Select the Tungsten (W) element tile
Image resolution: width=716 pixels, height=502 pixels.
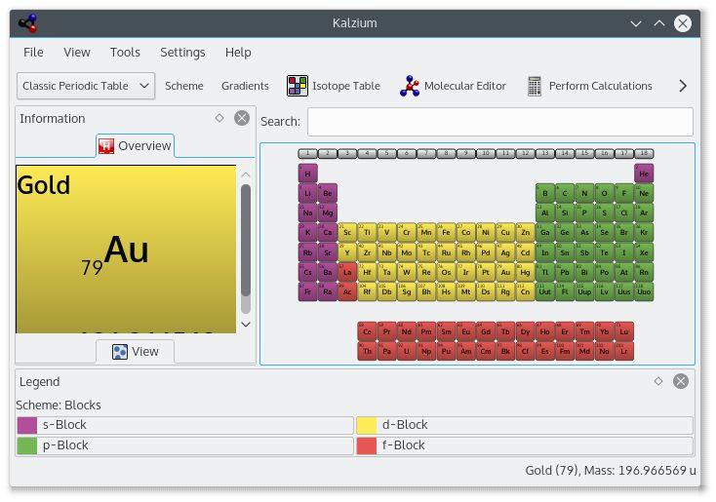[x=407, y=272]
